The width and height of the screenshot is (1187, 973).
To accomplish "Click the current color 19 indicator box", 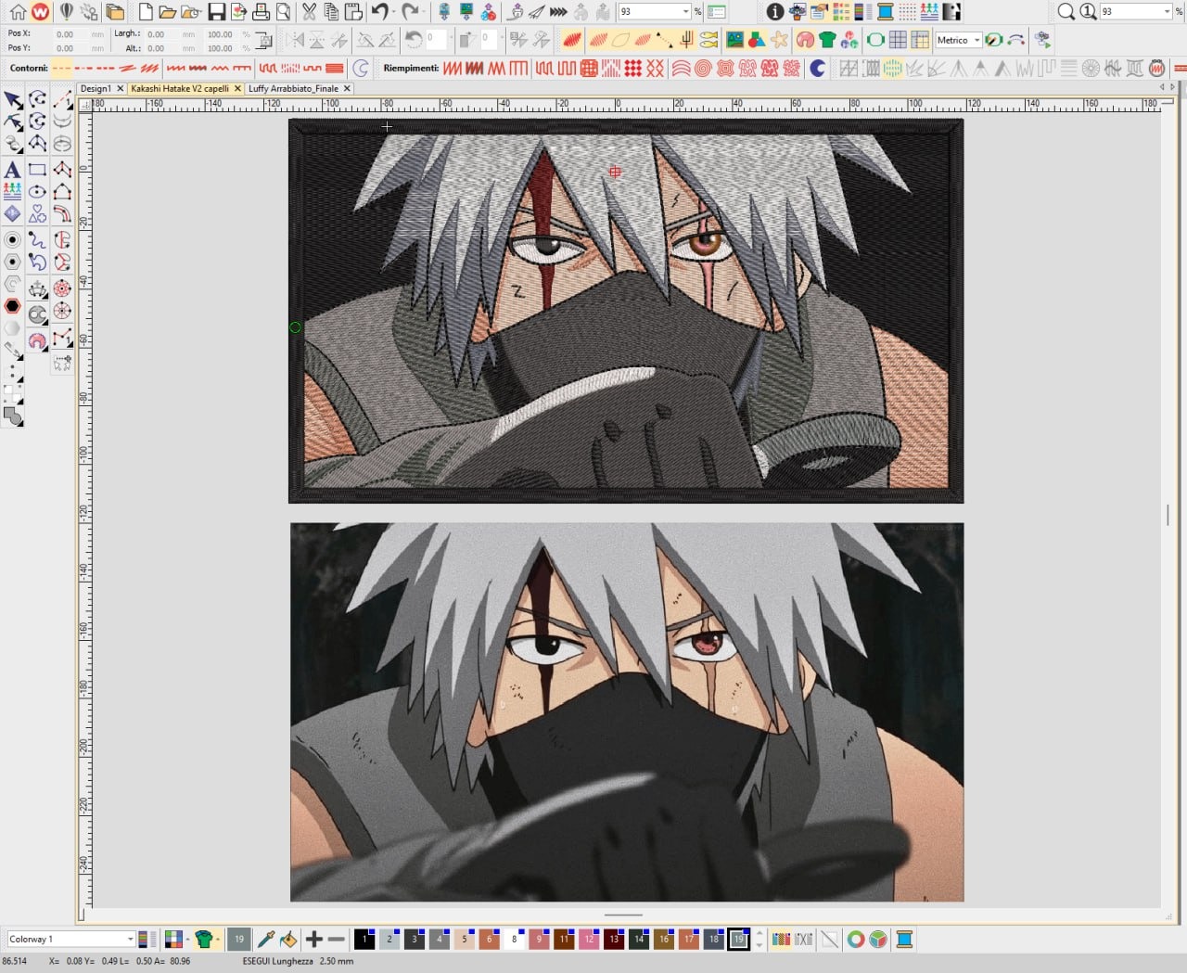I will pyautogui.click(x=239, y=940).
